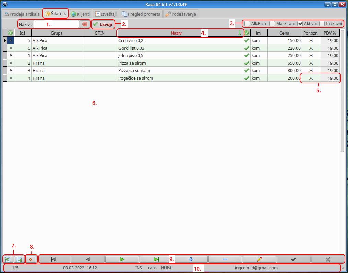Edit the record with the pencil button
Image resolution: width=348 pixels, height=273 pixels.
click(x=259, y=259)
